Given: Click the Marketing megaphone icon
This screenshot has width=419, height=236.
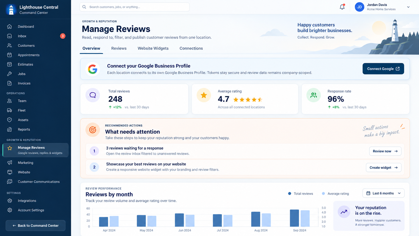Looking at the screenshot, I should [x=10, y=163].
